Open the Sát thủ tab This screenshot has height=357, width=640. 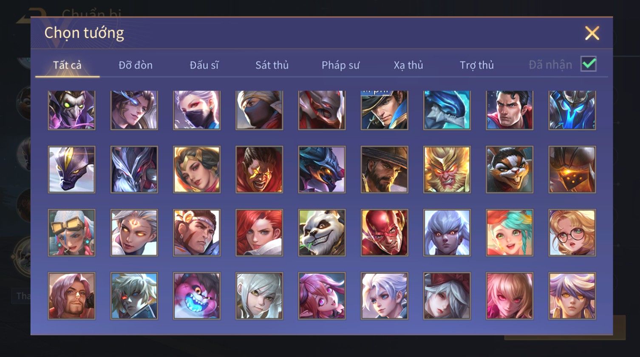point(272,65)
